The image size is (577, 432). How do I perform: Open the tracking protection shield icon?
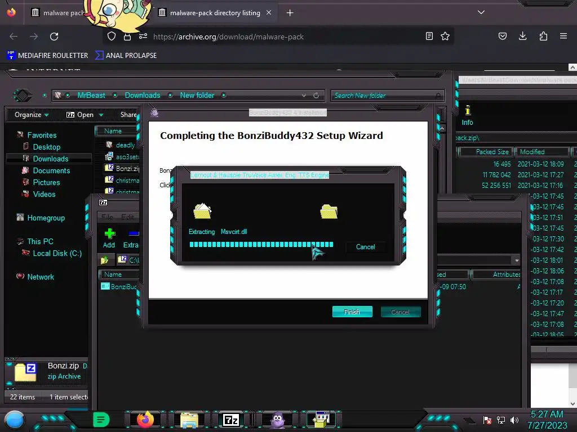tap(112, 36)
